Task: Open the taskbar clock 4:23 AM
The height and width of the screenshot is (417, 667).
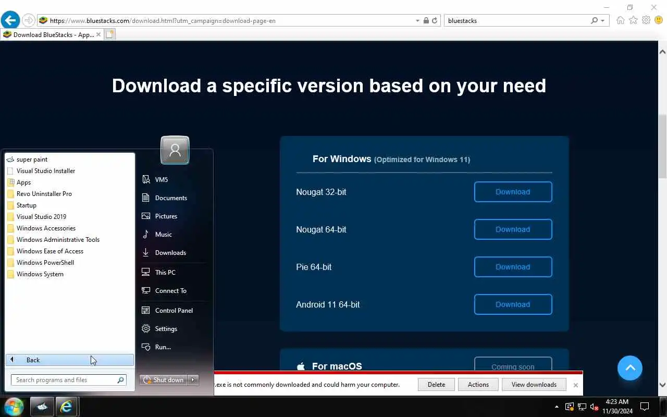Action: pos(617,407)
